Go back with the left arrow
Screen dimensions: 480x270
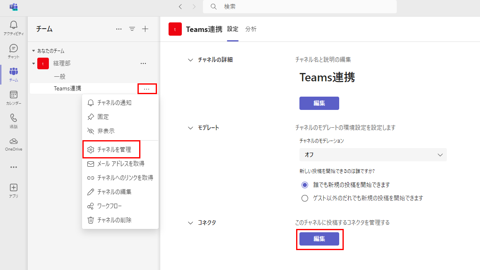180,7
